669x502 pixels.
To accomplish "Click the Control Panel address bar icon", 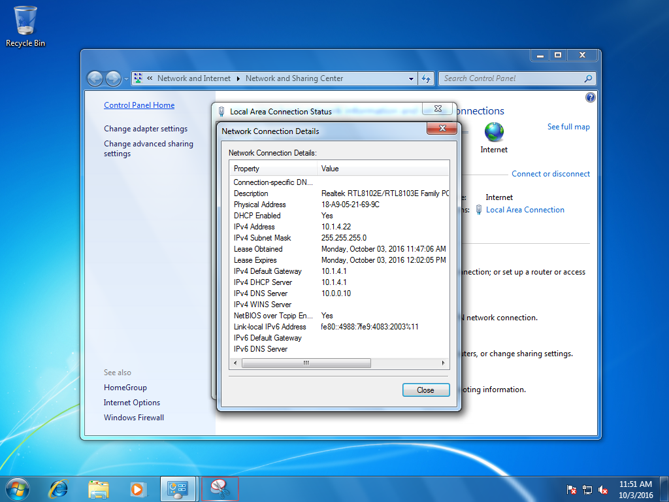I will 138,78.
